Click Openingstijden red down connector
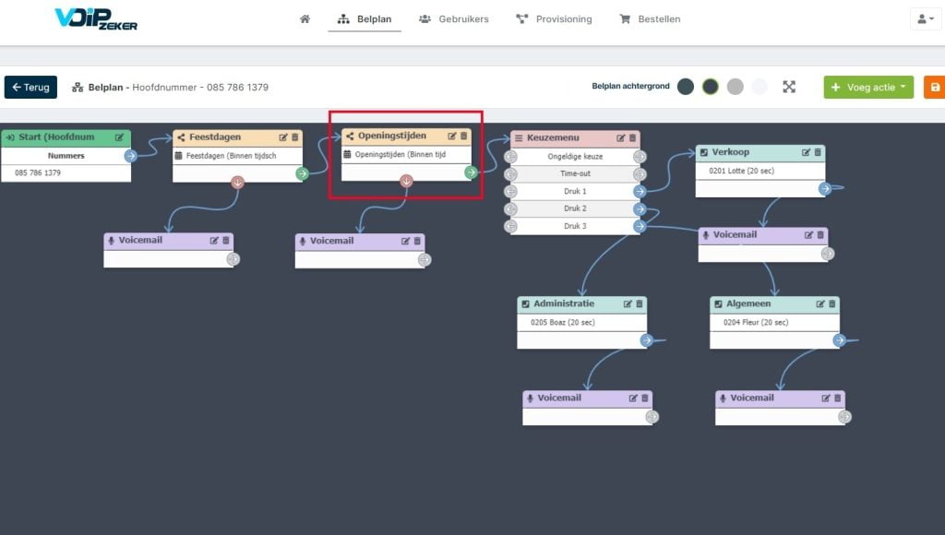This screenshot has height=535, width=945. (x=407, y=181)
